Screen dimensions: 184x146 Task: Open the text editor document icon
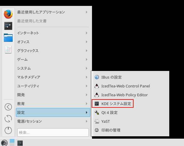8,49
